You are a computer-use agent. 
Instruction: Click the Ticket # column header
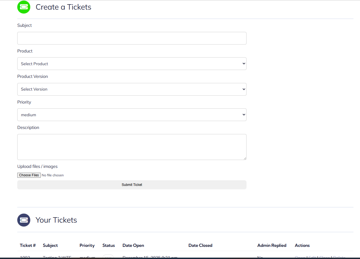[x=28, y=245]
